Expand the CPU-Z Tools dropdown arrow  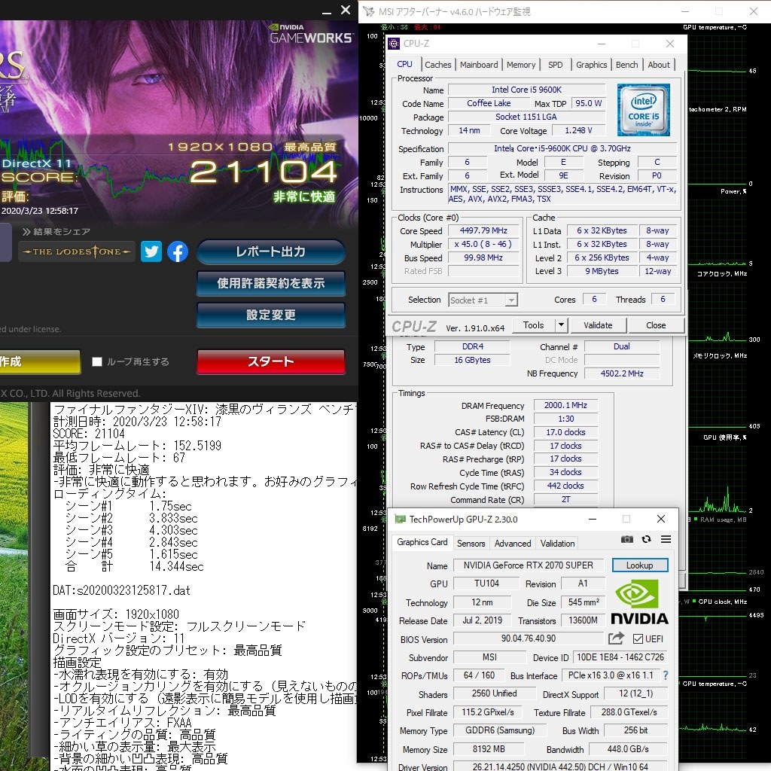click(x=561, y=325)
